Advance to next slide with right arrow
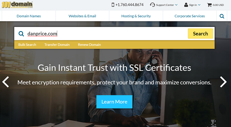Viewport: 231px width, 127px height. (223, 82)
